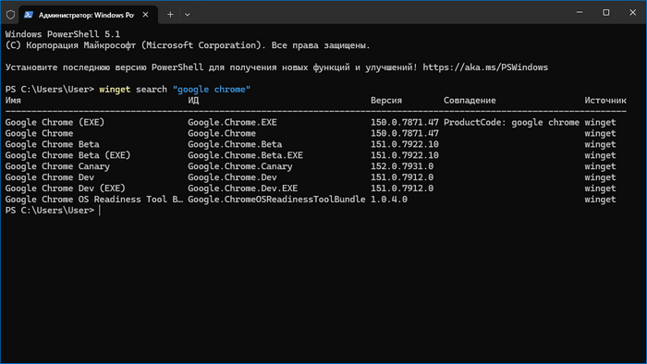Click the Источник column header

605,101
